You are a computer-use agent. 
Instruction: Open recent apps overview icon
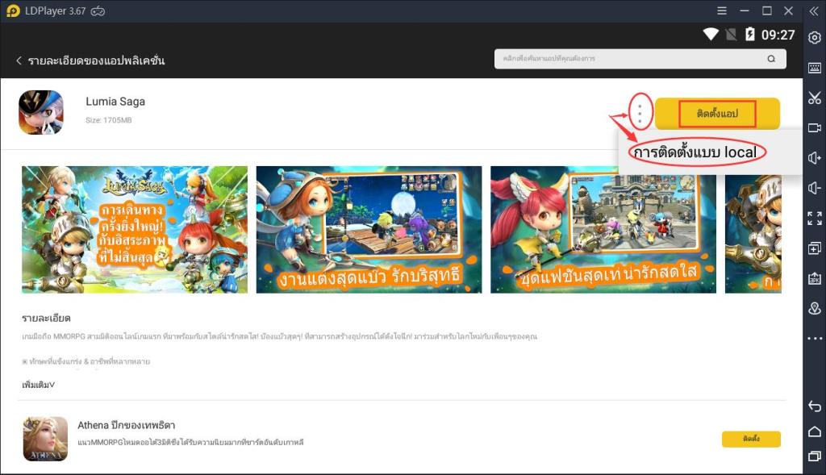815,456
